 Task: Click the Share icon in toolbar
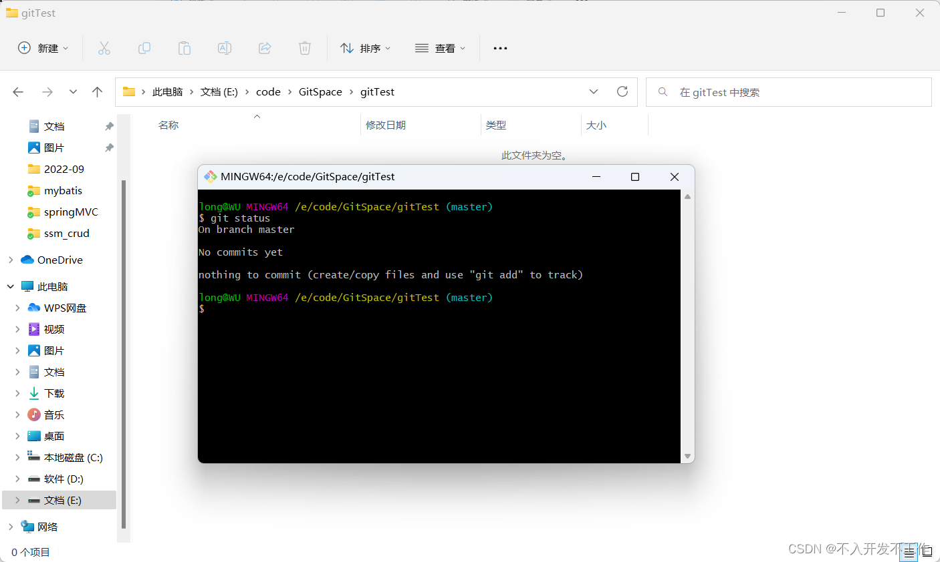(265, 48)
